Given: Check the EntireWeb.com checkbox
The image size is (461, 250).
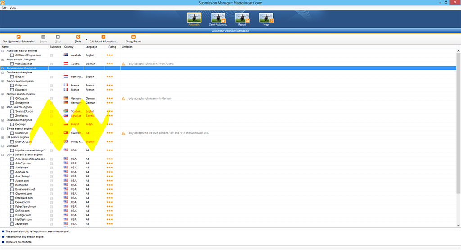Looking at the screenshot, I should 12,198.
